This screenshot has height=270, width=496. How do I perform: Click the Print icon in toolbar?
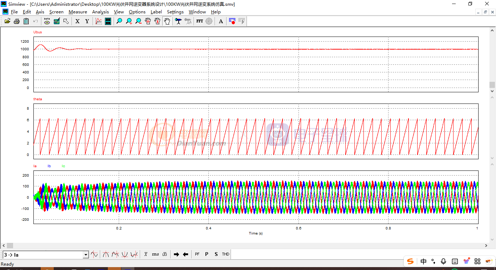(17, 21)
